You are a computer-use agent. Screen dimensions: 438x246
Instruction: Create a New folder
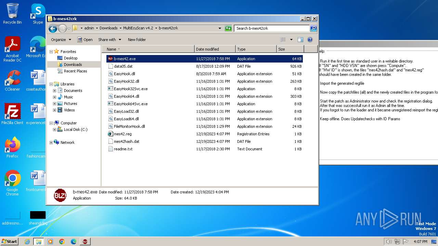tap(137, 40)
